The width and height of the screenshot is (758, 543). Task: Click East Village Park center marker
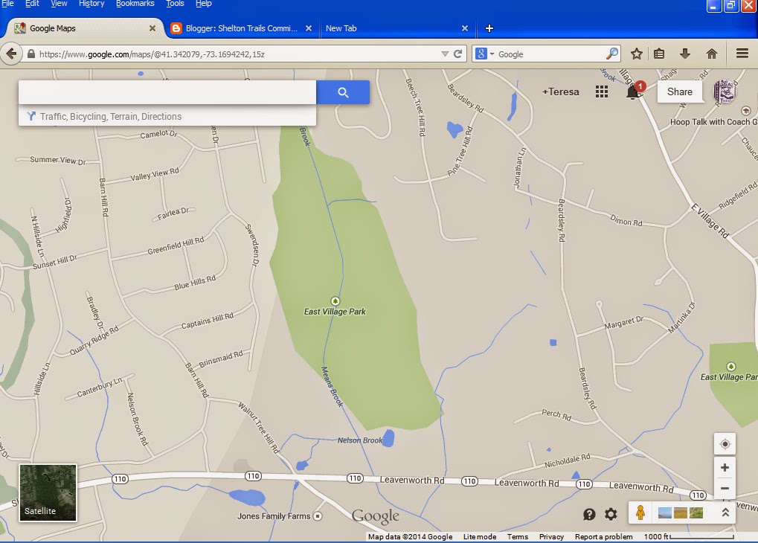pos(335,301)
